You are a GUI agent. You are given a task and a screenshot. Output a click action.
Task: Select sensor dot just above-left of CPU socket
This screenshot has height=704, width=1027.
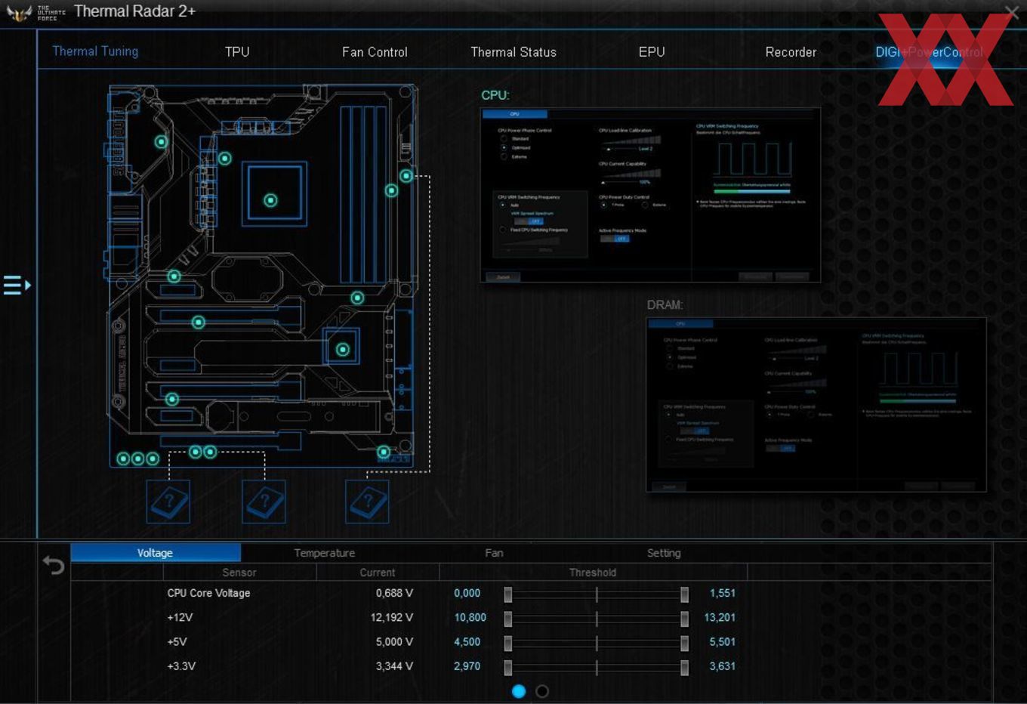[x=225, y=159]
